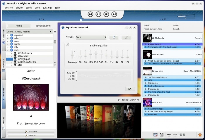Adjust the 30 Hz band slider
Viewport: 205px width, 140px height.
point(80,55)
